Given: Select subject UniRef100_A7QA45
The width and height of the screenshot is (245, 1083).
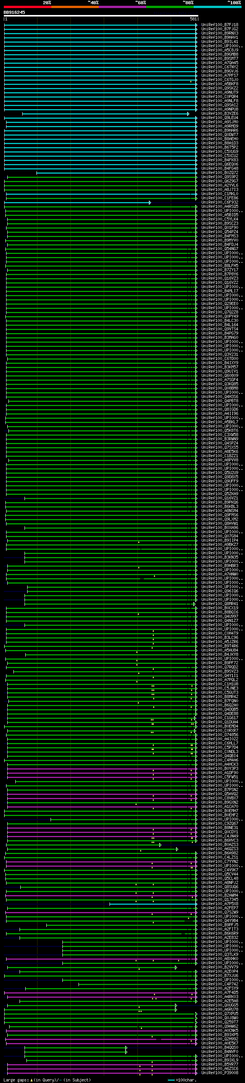Looking at the screenshot, I should (x=219, y=63).
